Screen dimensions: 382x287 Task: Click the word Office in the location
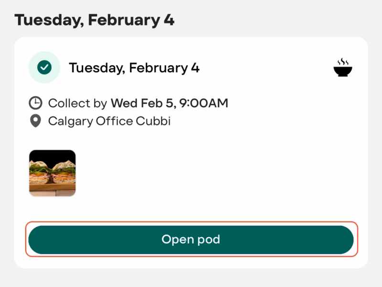114,121
